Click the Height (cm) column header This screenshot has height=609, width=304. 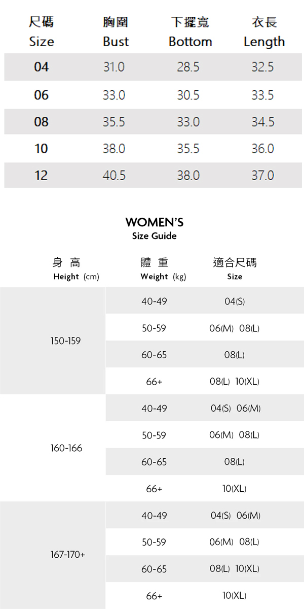click(76, 269)
